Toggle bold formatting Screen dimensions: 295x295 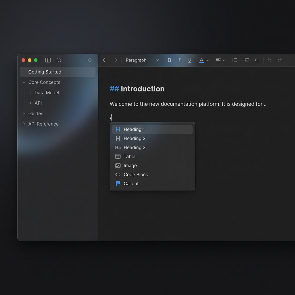[169, 60]
